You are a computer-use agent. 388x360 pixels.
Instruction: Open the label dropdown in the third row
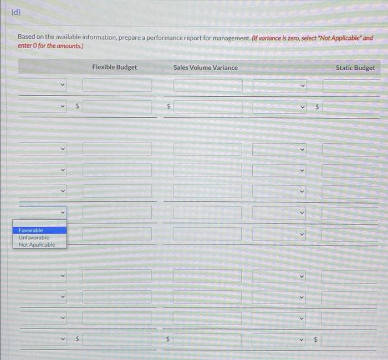[x=43, y=149]
